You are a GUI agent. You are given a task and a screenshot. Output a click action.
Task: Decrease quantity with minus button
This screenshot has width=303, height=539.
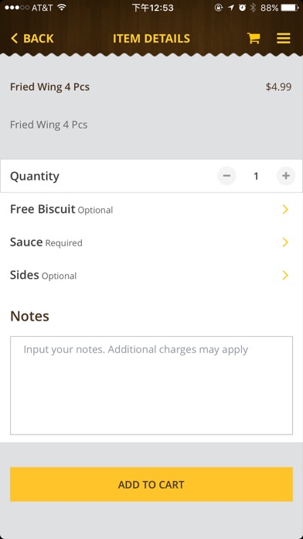(x=226, y=176)
